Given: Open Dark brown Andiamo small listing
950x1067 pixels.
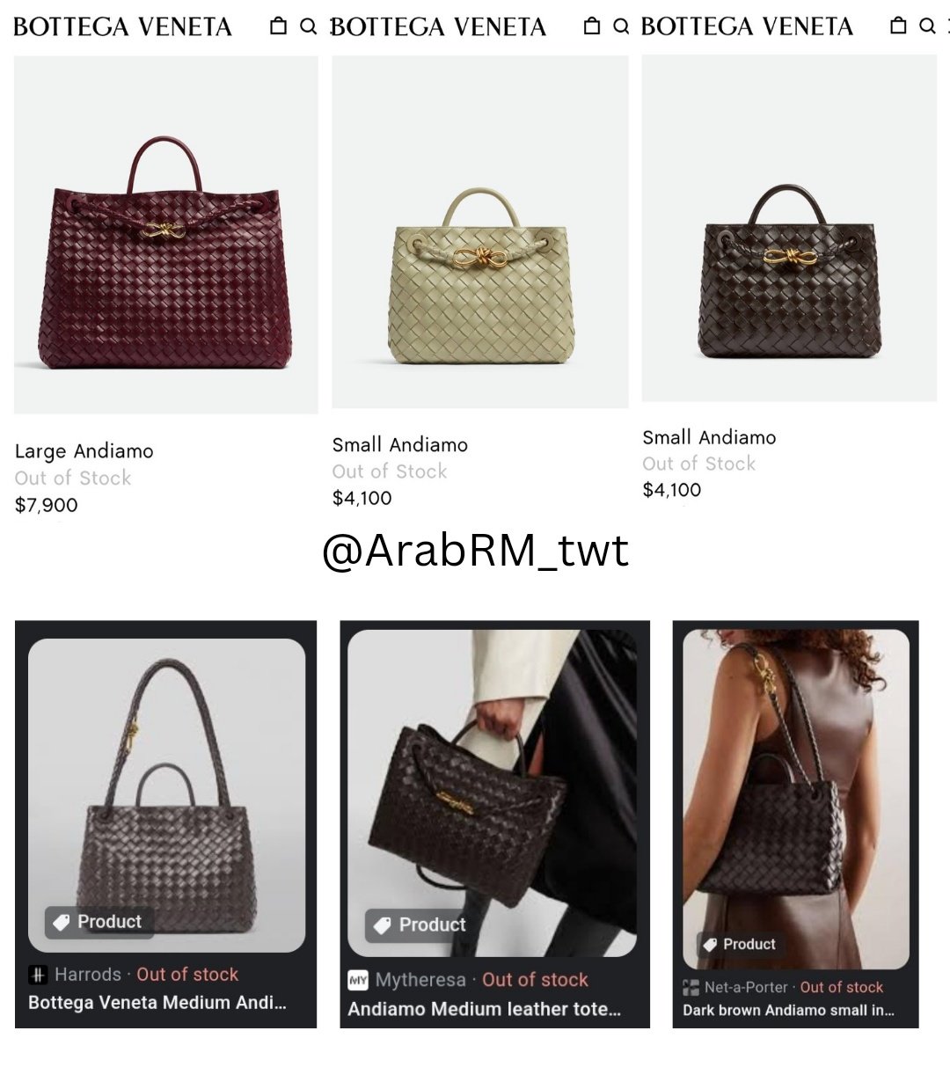Looking at the screenshot, I should point(789,1011).
